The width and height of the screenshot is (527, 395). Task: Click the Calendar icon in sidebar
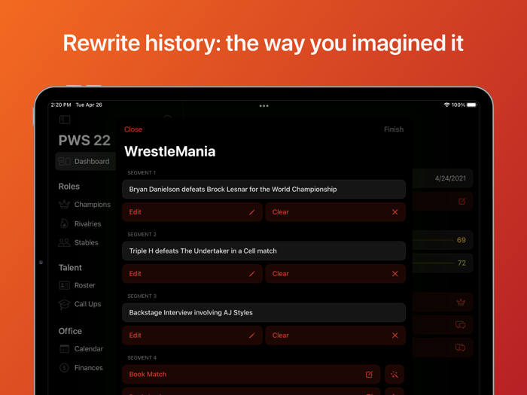coord(64,348)
